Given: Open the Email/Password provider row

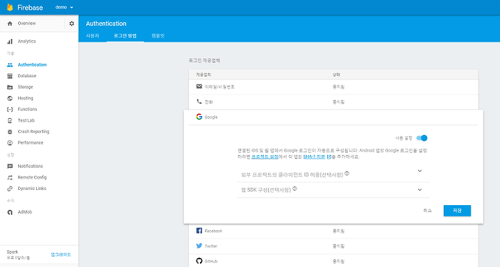Looking at the screenshot, I should click(333, 86).
